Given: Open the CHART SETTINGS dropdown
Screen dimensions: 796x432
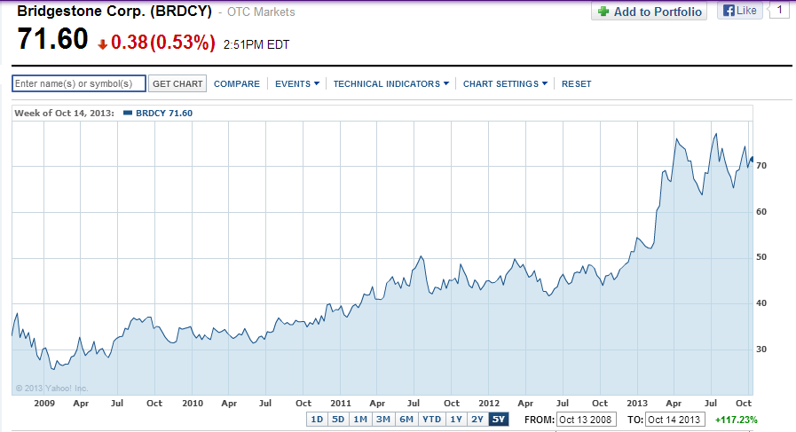Looking at the screenshot, I should [505, 83].
